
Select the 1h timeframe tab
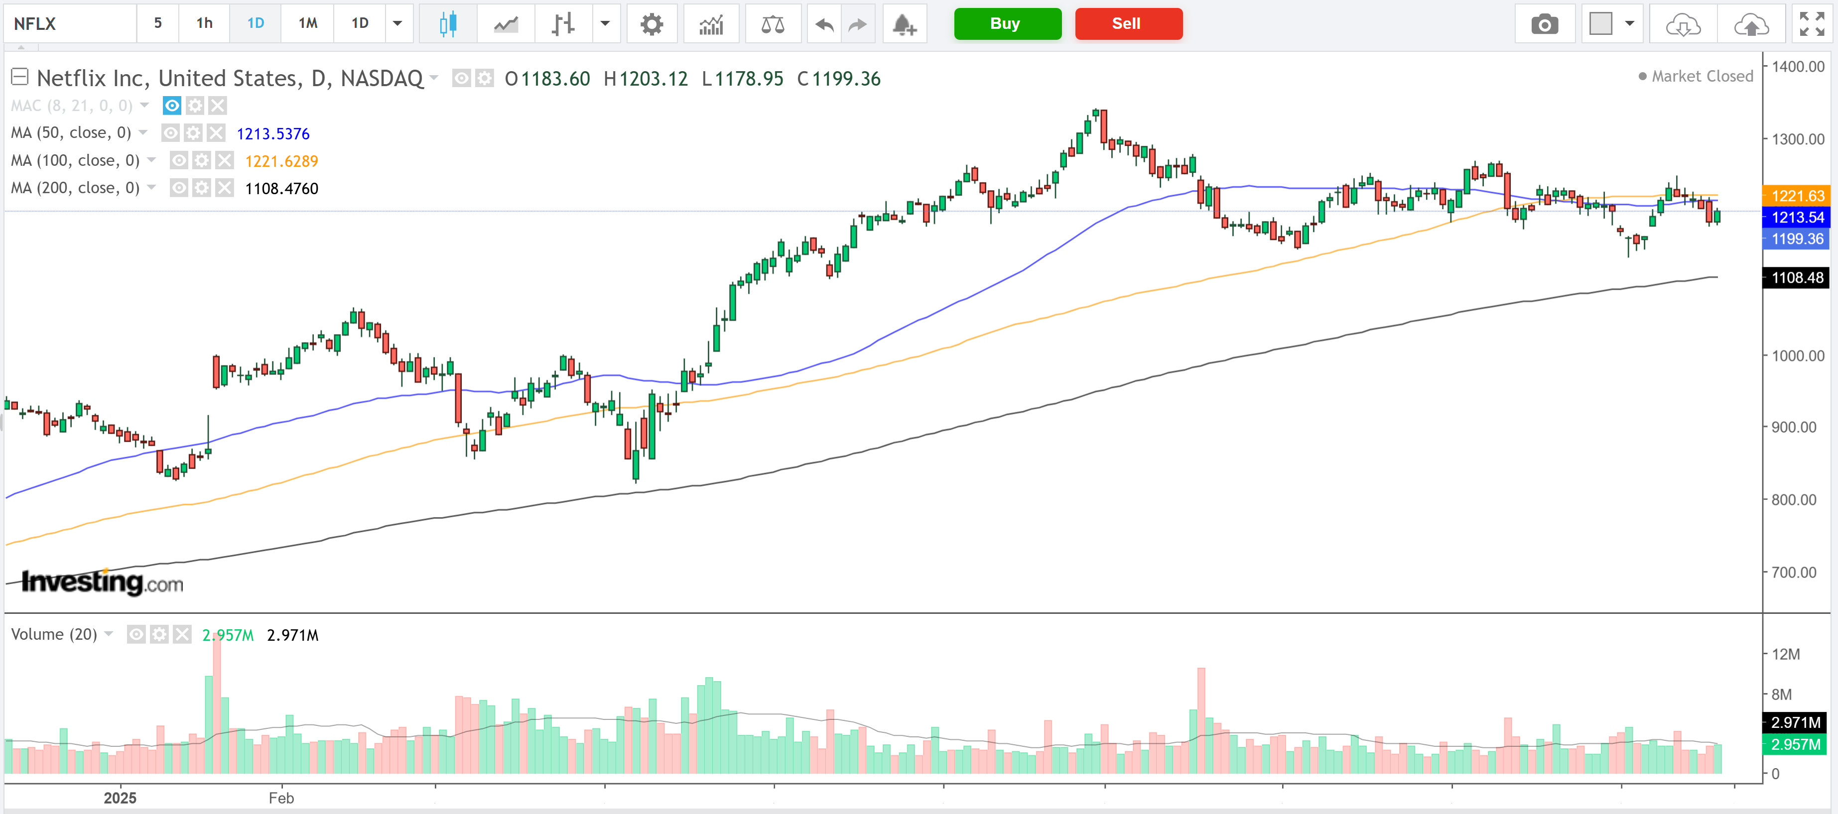204,23
